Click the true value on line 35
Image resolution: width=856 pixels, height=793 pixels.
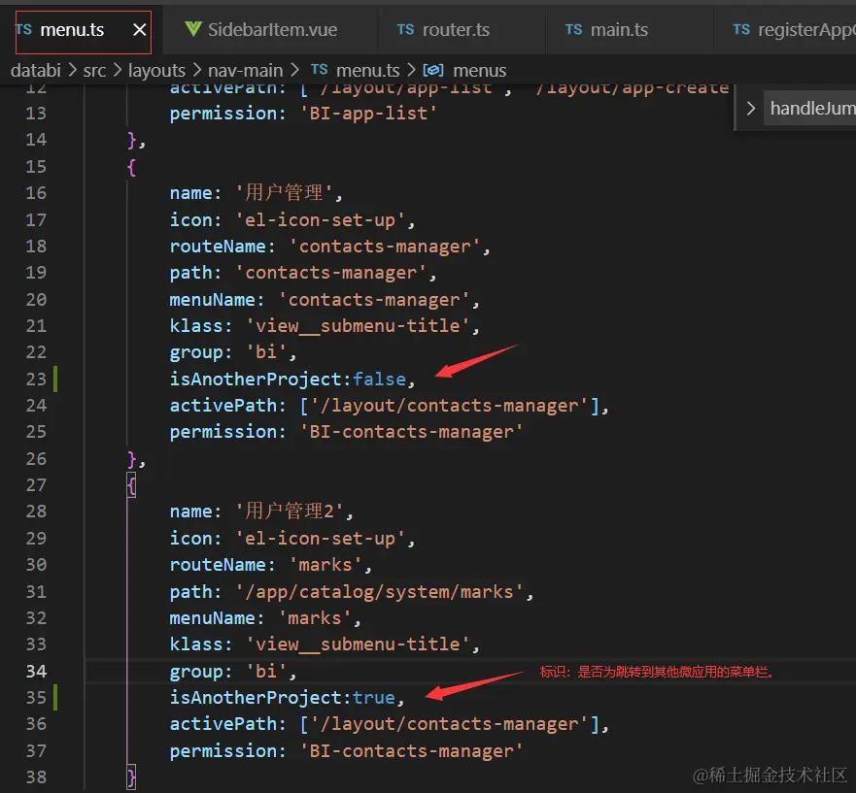pos(373,698)
